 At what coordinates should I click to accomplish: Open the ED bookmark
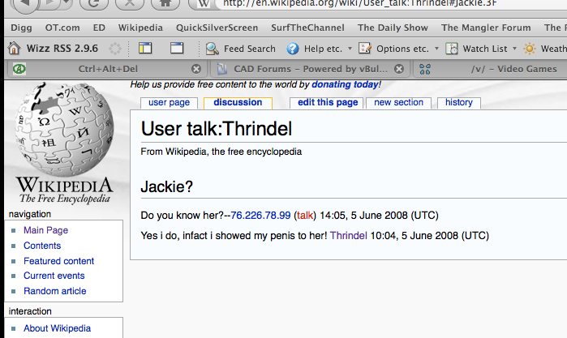tap(99, 28)
